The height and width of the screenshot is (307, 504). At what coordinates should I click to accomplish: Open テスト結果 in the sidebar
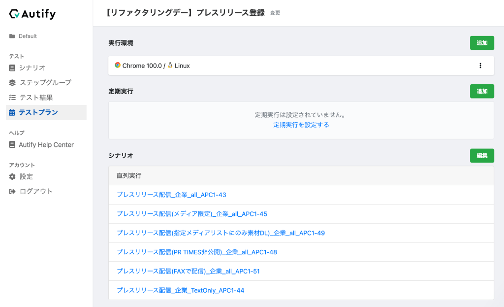coord(36,98)
